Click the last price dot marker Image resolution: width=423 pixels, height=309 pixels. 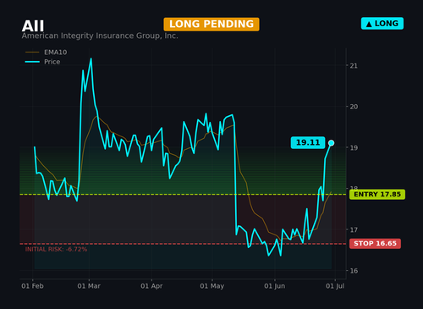coord(332,143)
